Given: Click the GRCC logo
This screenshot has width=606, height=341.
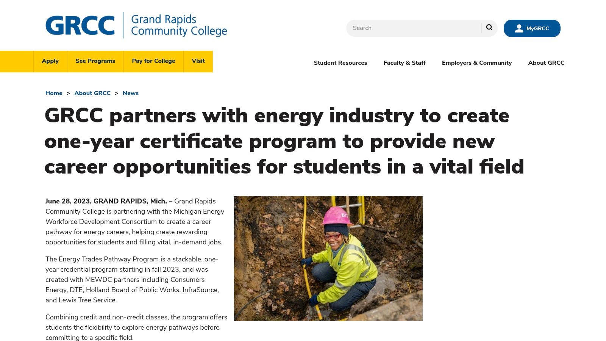Looking at the screenshot, I should 80,25.
